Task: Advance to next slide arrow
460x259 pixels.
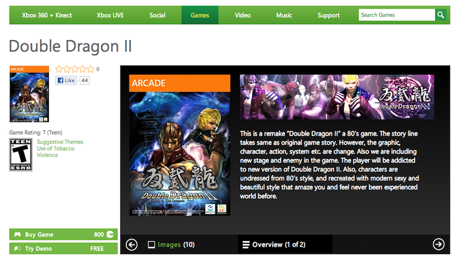Action: pos(439,244)
